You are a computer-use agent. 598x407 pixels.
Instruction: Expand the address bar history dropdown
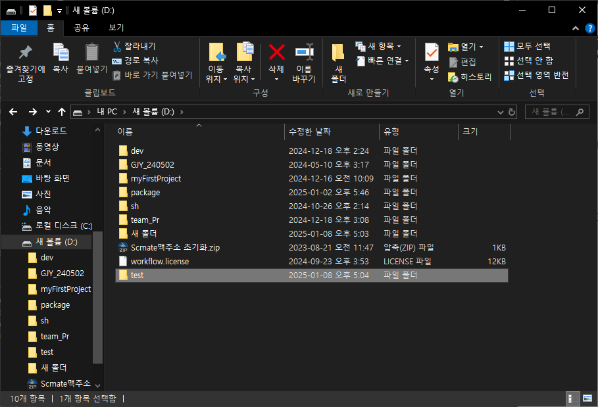[x=501, y=112]
